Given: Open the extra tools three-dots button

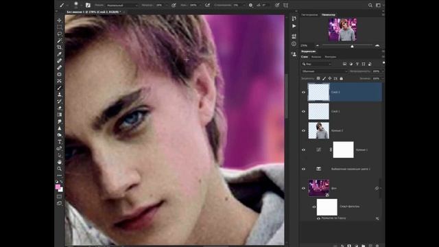Looking at the screenshot, I should click(x=60, y=176).
